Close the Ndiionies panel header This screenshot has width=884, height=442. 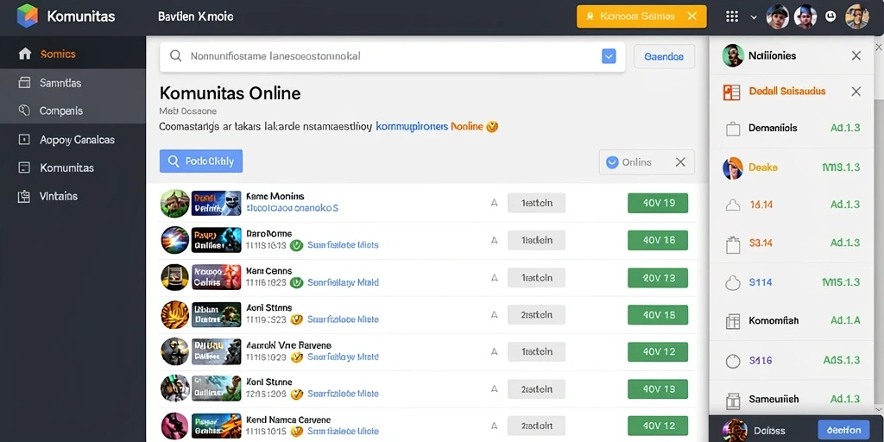point(856,56)
